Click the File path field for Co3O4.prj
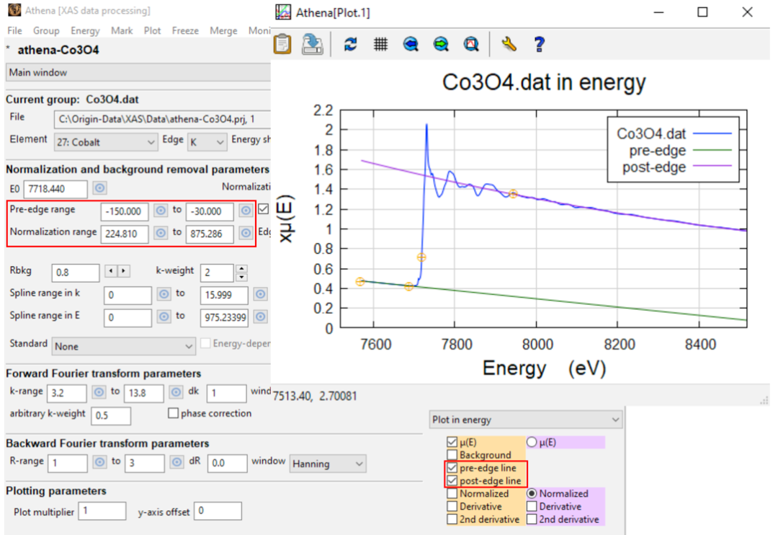This screenshot has height=535, width=778. coord(162,119)
